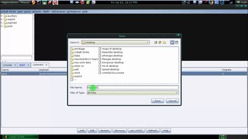Viewport: 248px width, 139px height.
Task: Open the Hosts menu
Action: pos(28,12)
